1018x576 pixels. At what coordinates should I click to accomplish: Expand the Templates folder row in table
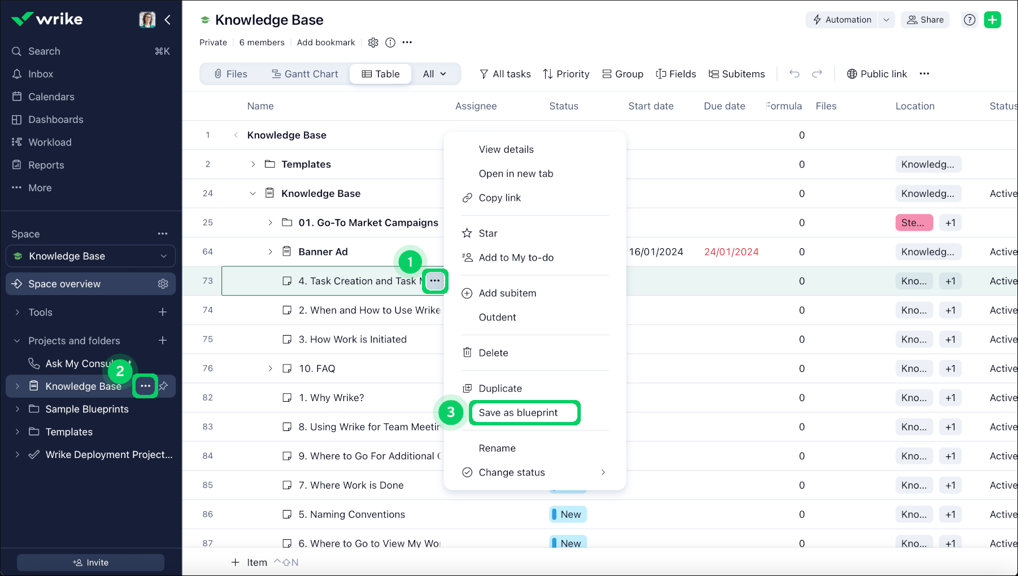click(253, 164)
